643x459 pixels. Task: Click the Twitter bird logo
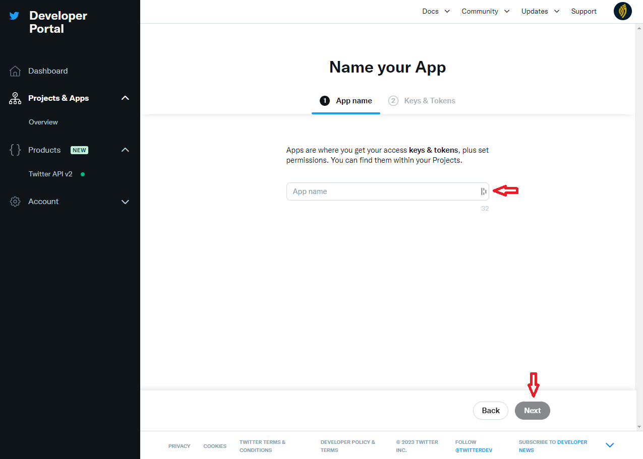(14, 16)
